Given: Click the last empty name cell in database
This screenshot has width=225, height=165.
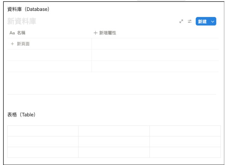Looking at the screenshot, I should (49, 66).
